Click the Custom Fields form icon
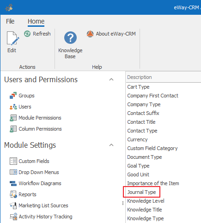This screenshot has width=201, height=223. [x=13, y=161]
